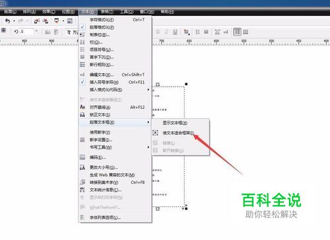The width and height of the screenshot is (330, 240).
Task: Click the icon beside 转换到美术字(V)
Action: [82, 182]
